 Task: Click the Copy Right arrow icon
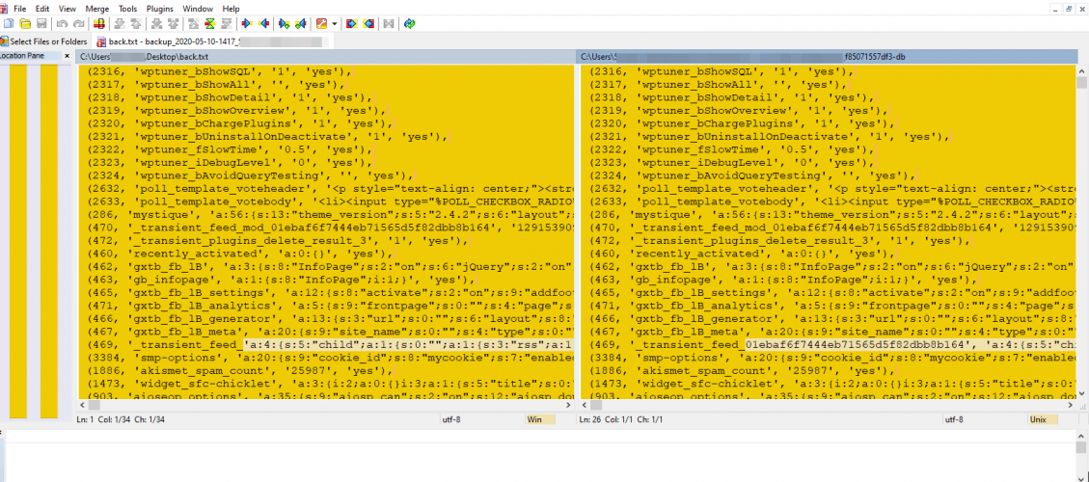click(x=247, y=23)
